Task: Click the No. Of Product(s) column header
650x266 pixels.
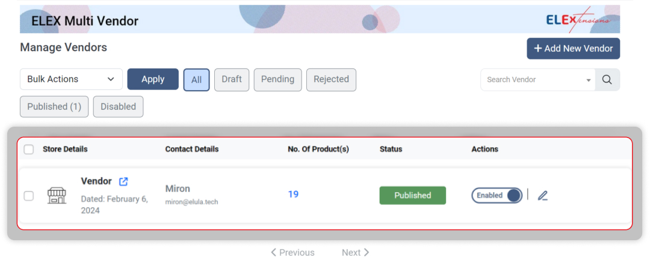Action: pyautogui.click(x=318, y=149)
